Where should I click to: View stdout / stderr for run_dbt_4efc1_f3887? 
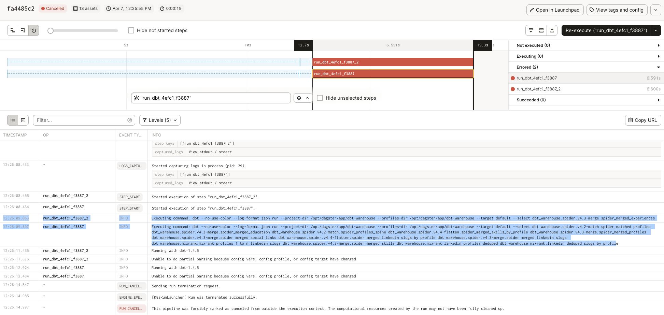(x=210, y=183)
